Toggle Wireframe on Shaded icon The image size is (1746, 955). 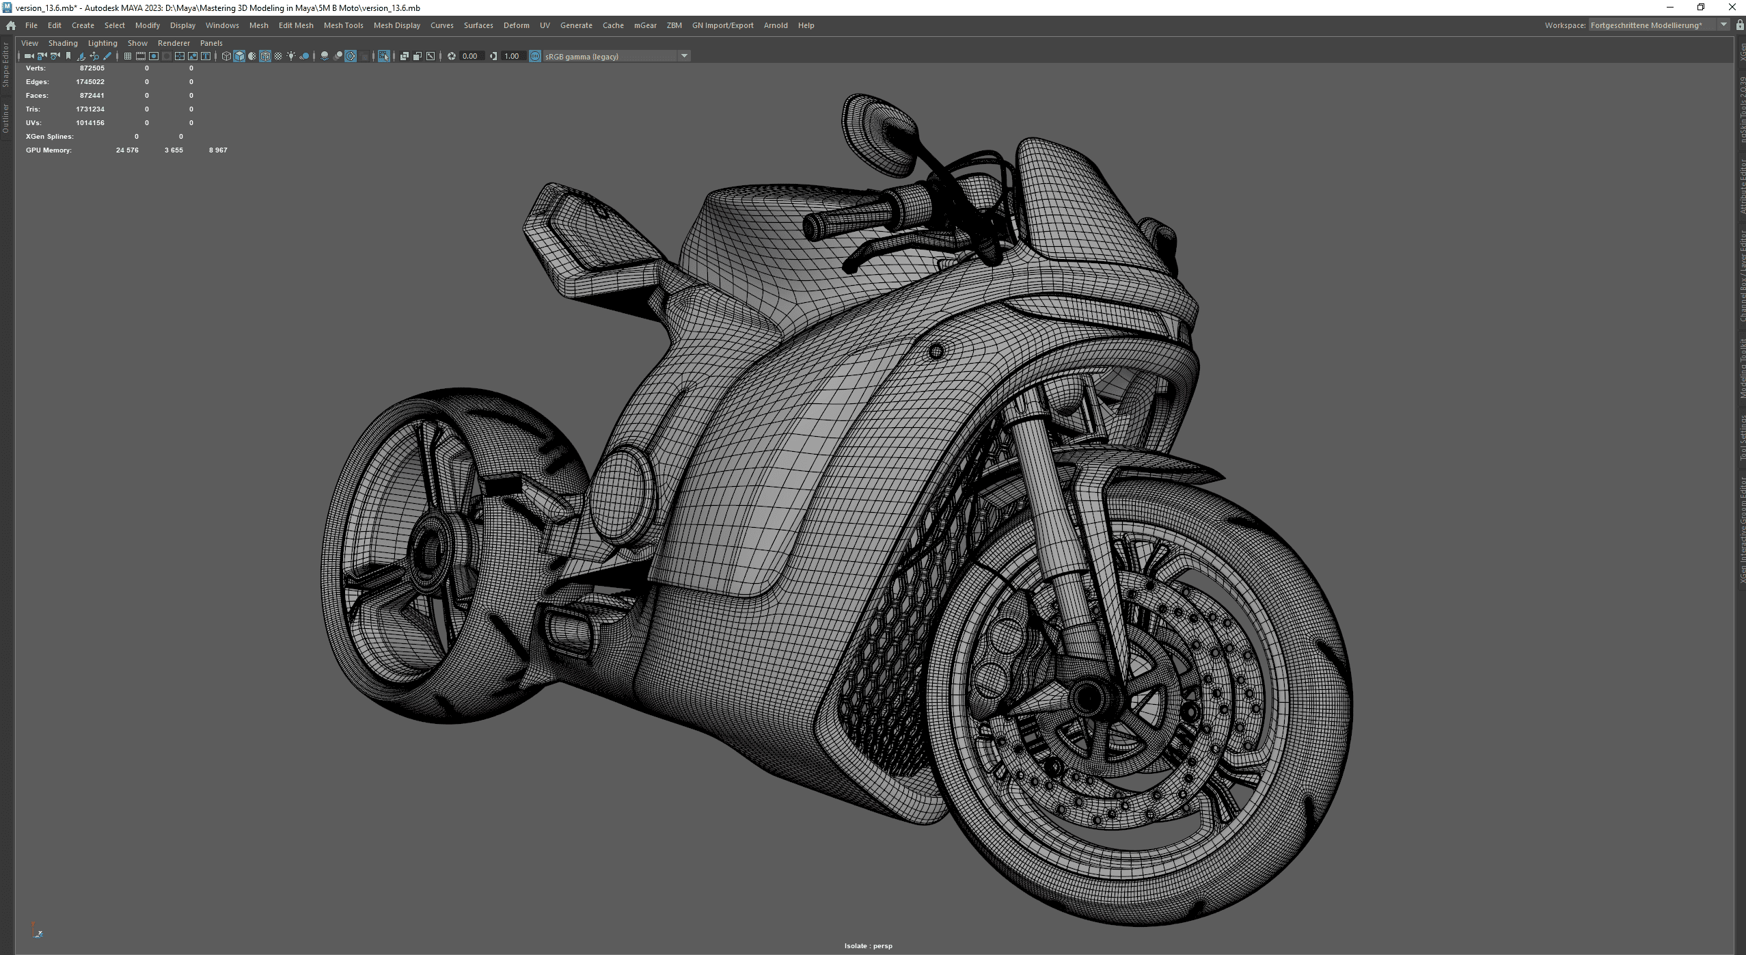pyautogui.click(x=265, y=56)
